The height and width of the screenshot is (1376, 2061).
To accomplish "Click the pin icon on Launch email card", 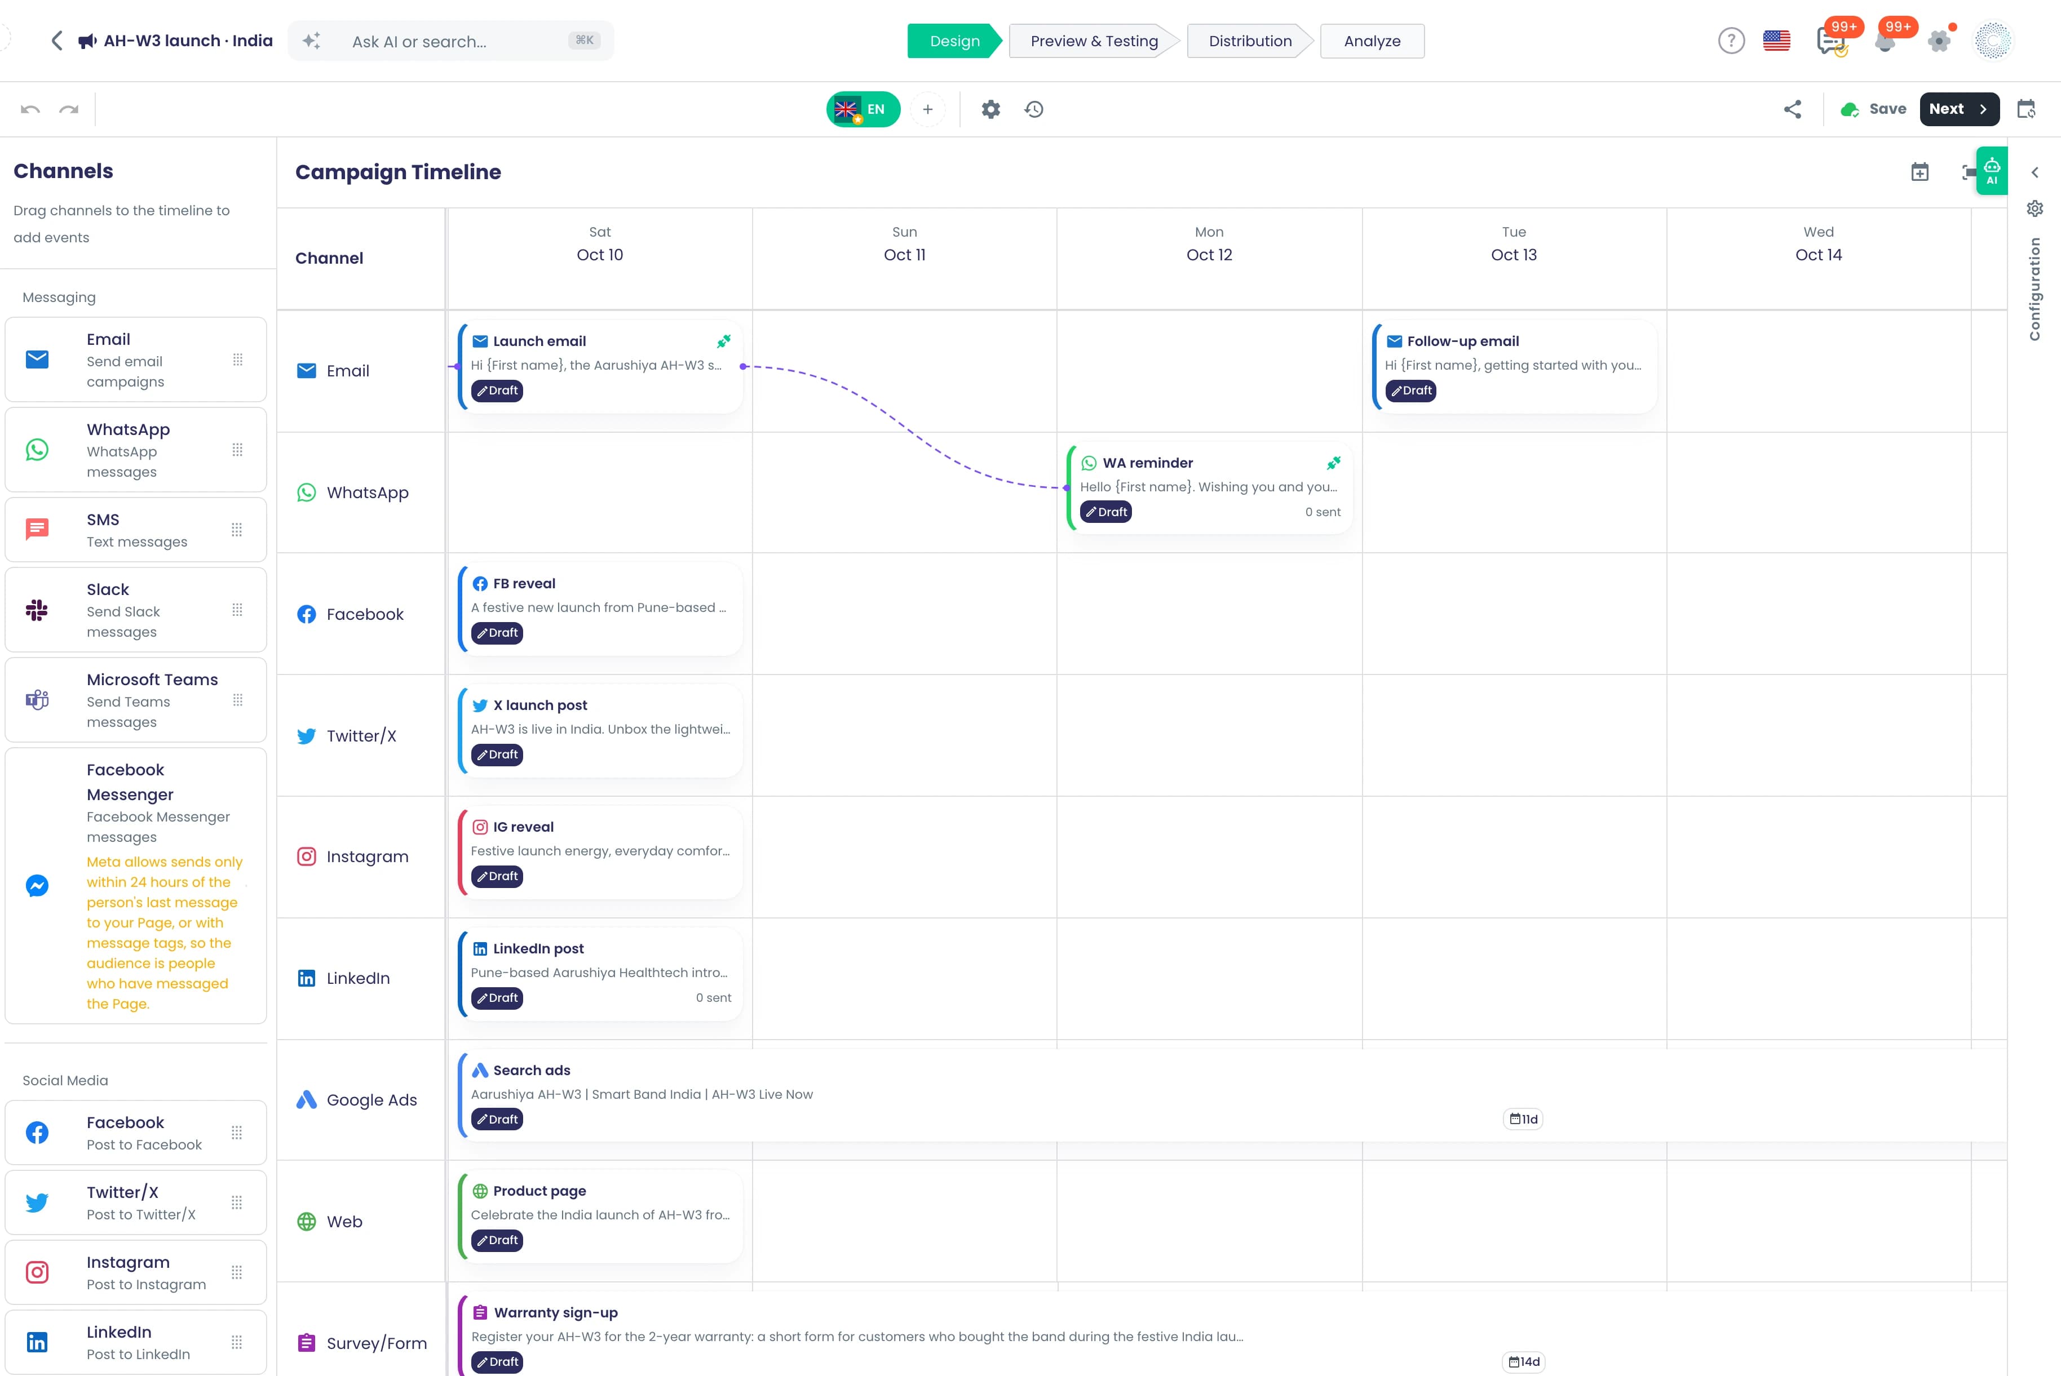I will 723,341.
